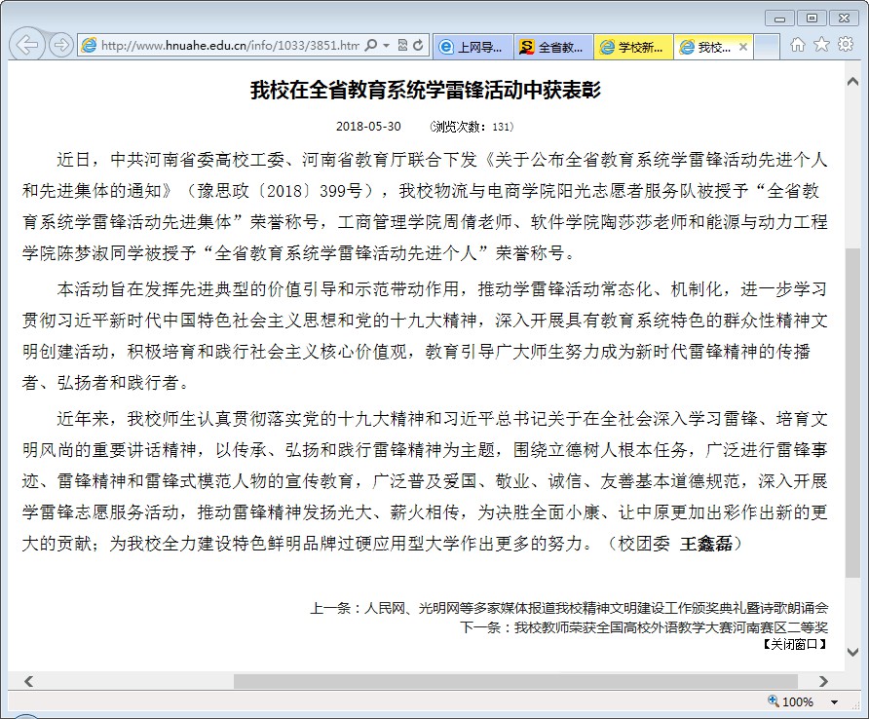
Task: Click the browser Forward arrow button
Action: tap(60, 45)
